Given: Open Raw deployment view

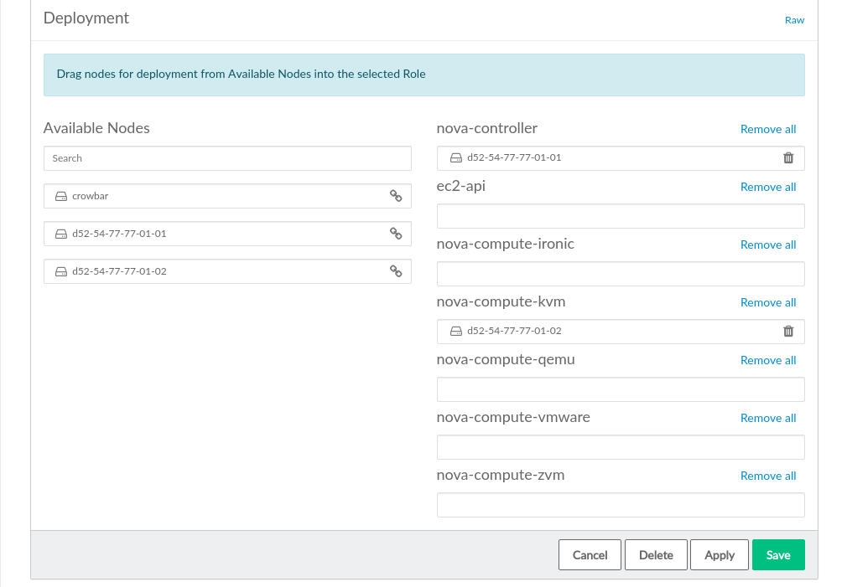Looking at the screenshot, I should click(x=794, y=20).
